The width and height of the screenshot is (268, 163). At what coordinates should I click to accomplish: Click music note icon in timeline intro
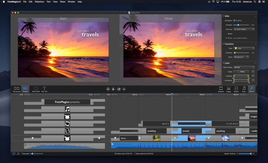point(67,109)
